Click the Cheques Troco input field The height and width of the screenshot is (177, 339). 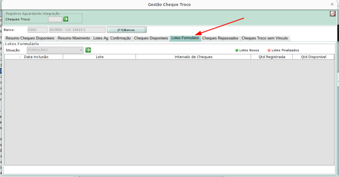55,19
